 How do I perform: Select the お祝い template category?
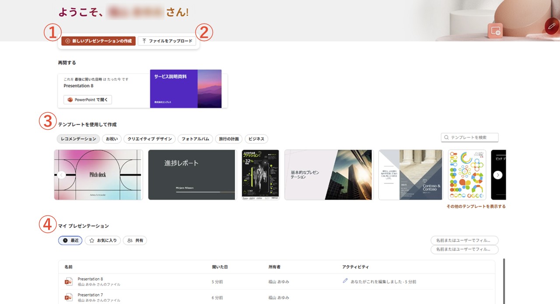[x=112, y=139]
